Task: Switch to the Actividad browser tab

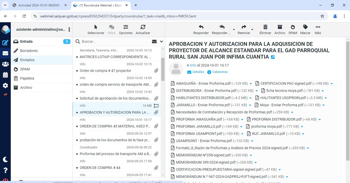Action: [x=39, y=5]
